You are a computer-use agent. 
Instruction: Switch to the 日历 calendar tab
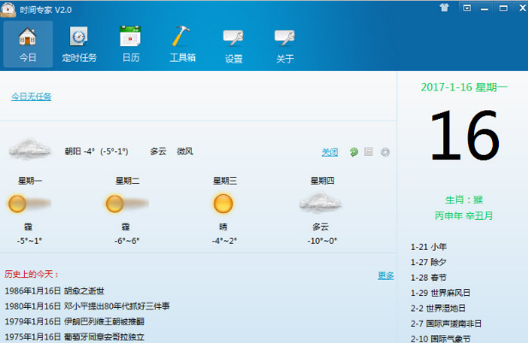(x=131, y=44)
